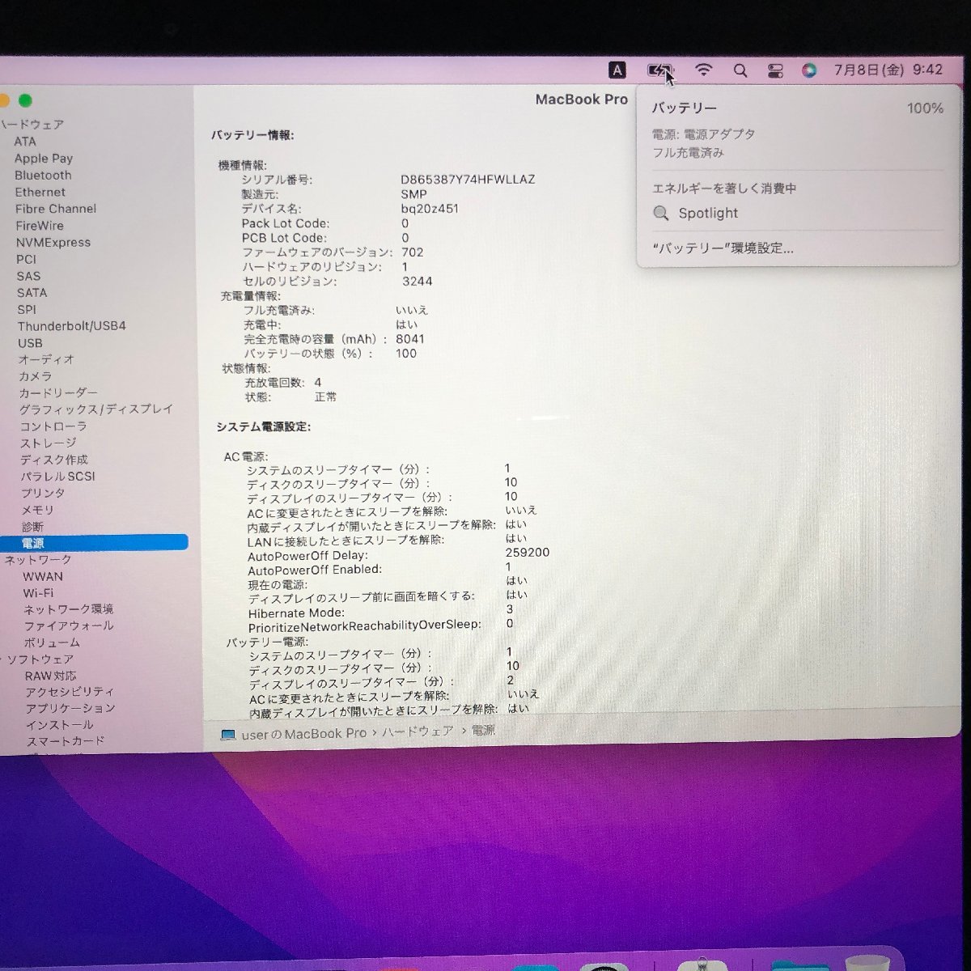The image size is (971, 971).
Task: Click 電源 in the bottom path bar
Action: (x=483, y=731)
